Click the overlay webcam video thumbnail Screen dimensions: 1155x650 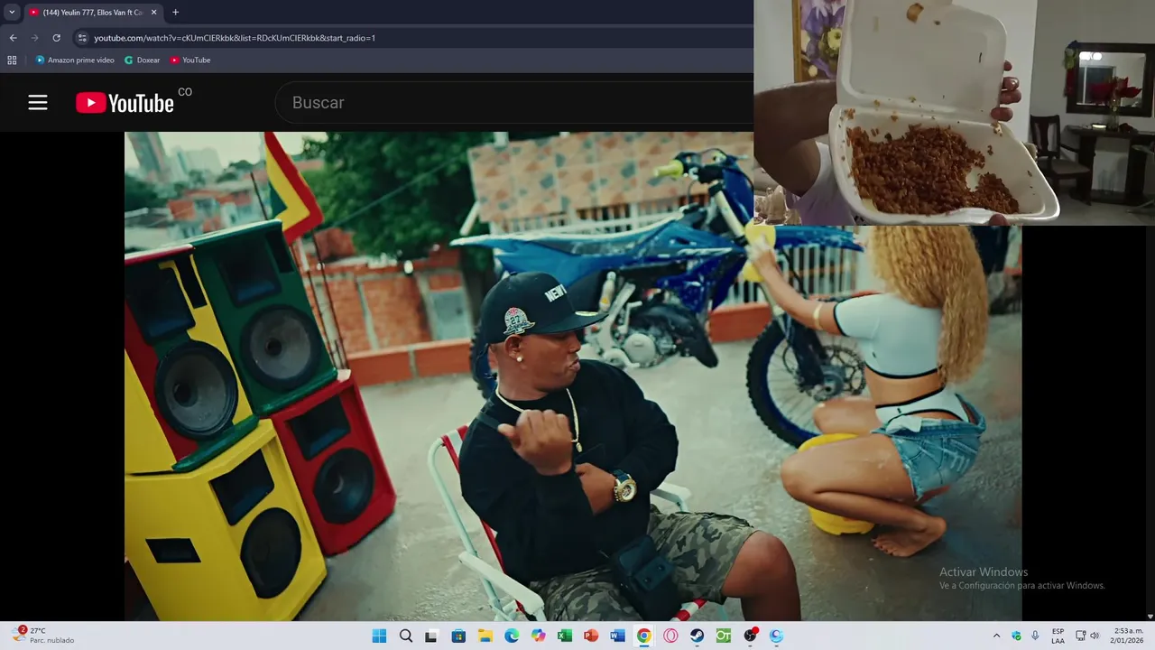(954, 112)
